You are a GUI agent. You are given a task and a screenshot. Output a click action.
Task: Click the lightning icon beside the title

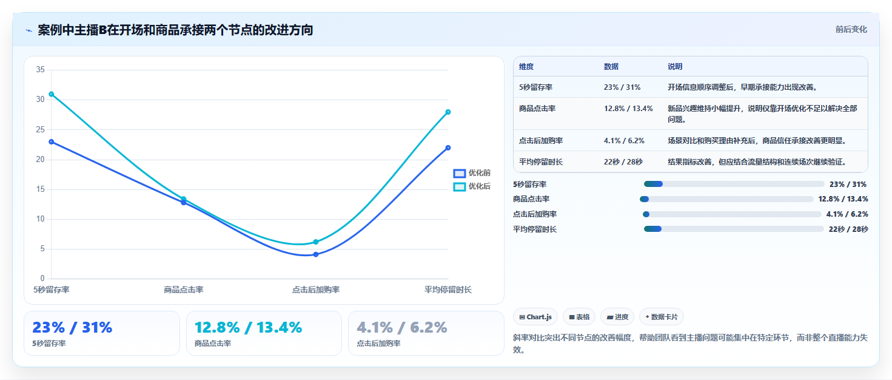click(x=29, y=30)
